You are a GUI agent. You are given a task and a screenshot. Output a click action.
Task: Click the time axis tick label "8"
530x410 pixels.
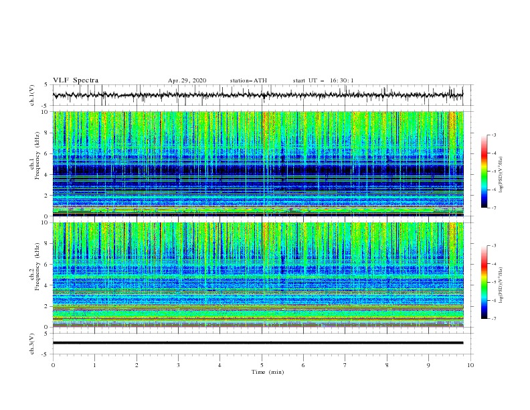point(387,365)
